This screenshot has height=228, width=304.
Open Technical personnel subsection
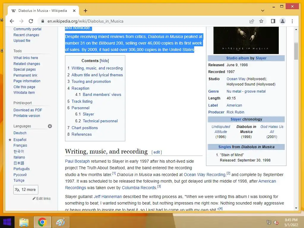click(100, 121)
